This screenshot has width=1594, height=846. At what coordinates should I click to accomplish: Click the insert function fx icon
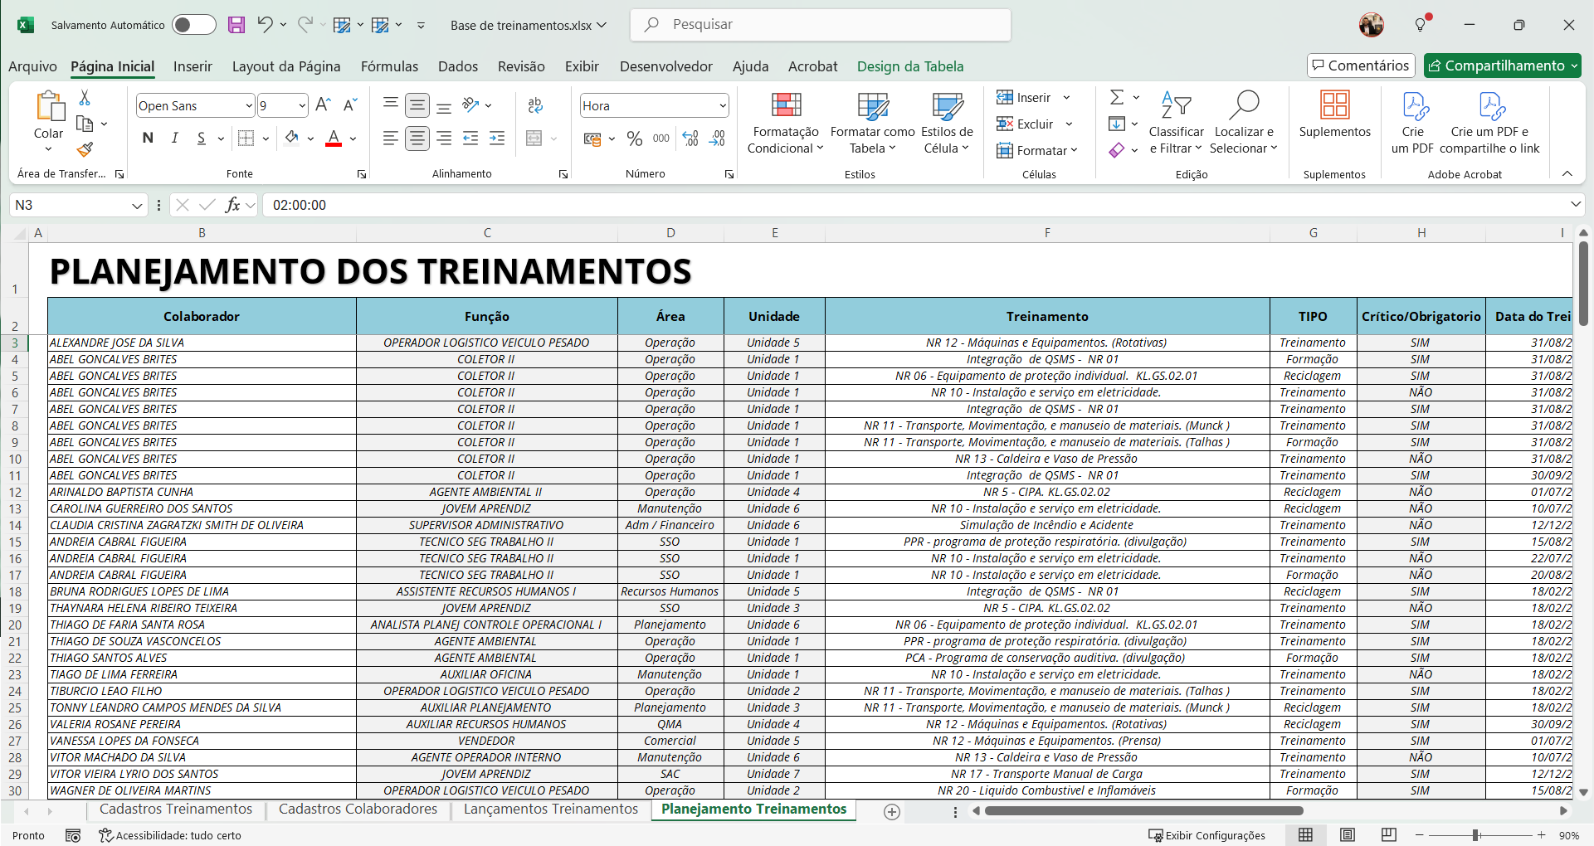(232, 205)
